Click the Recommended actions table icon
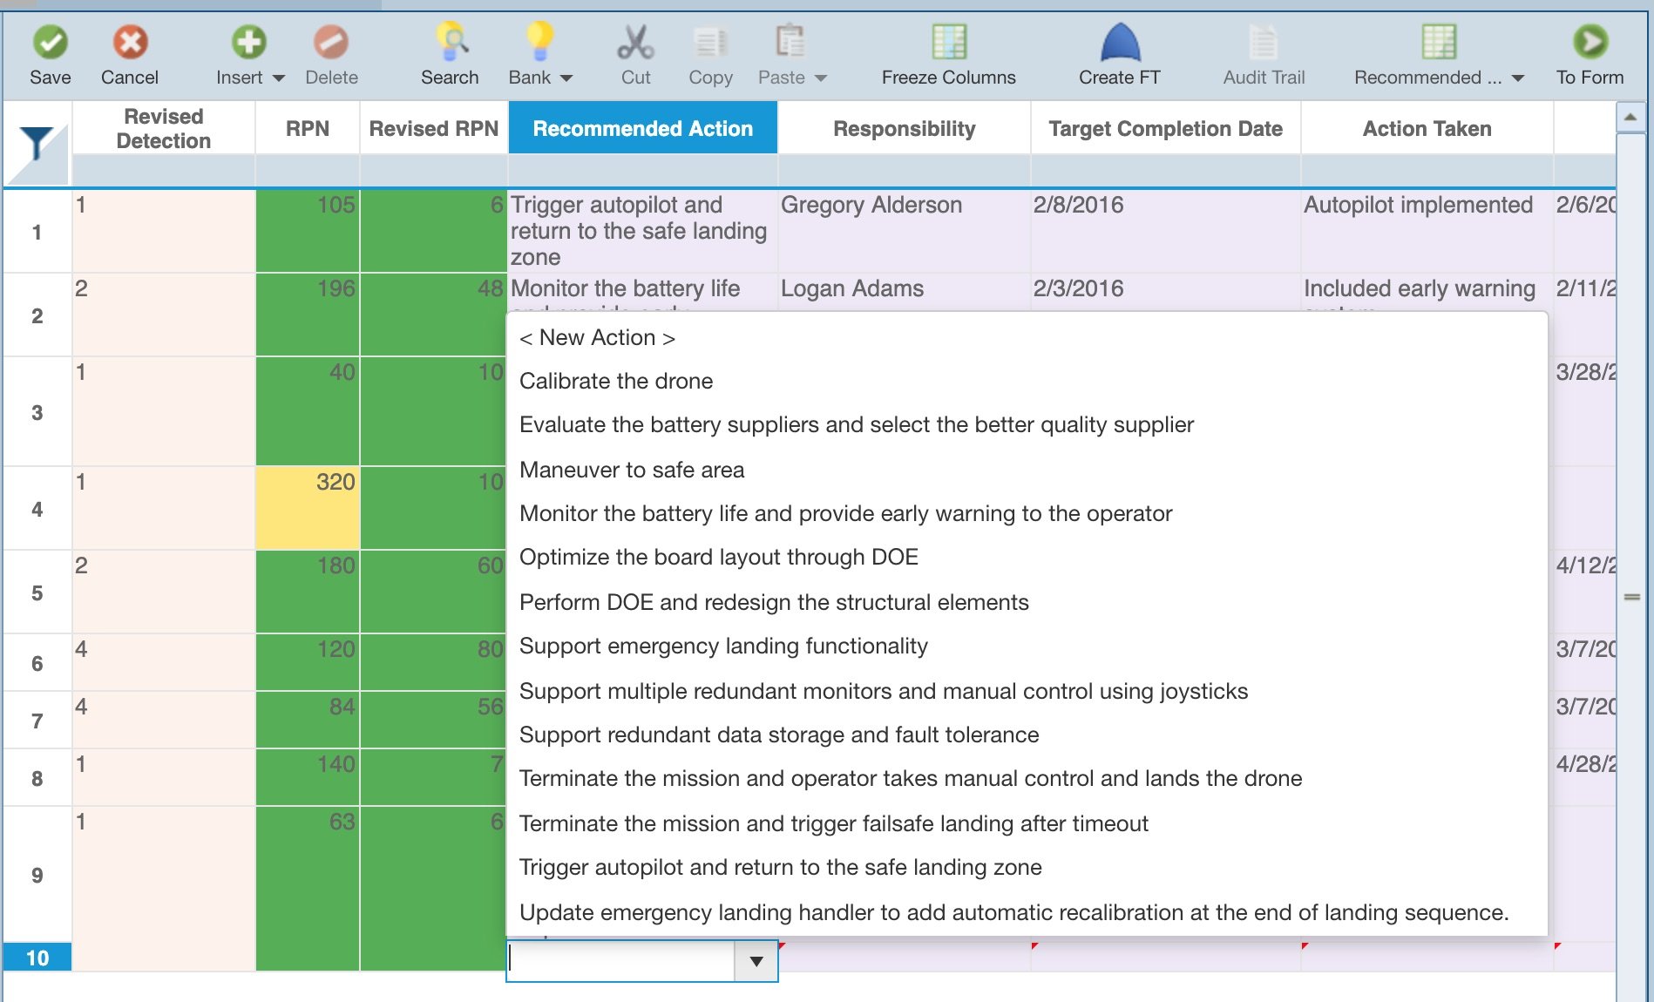Image resolution: width=1654 pixels, height=1002 pixels. 1439,41
